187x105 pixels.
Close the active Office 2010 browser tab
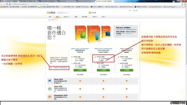113,1
